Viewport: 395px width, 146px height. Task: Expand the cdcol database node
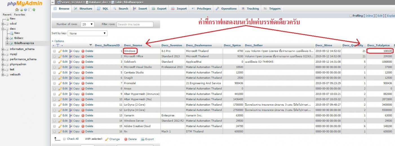(3, 24)
